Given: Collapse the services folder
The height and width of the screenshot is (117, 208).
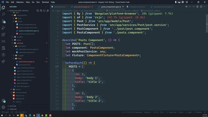Looking at the screenshot, I should pos(20,43).
